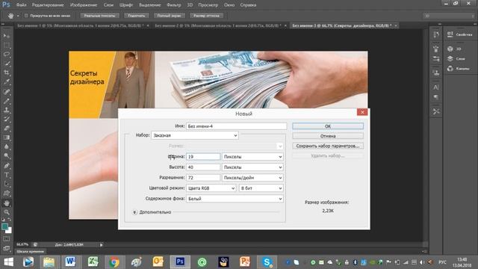
Task: Select the Eyedropper tool
Action: point(7,82)
